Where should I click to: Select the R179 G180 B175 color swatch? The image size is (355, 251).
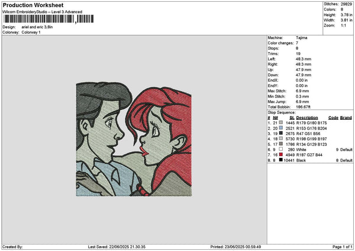tap(281, 123)
